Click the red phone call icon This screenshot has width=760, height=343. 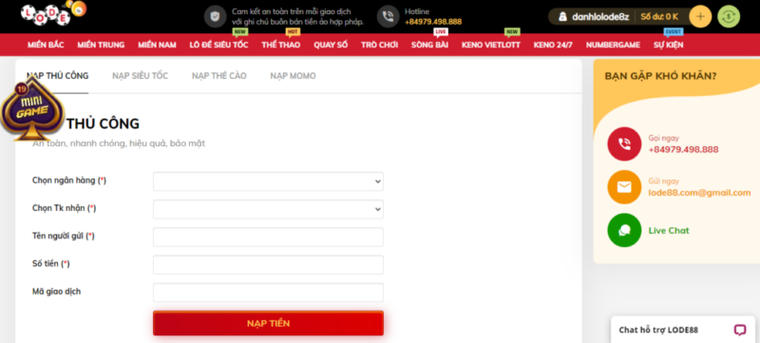[x=624, y=143]
